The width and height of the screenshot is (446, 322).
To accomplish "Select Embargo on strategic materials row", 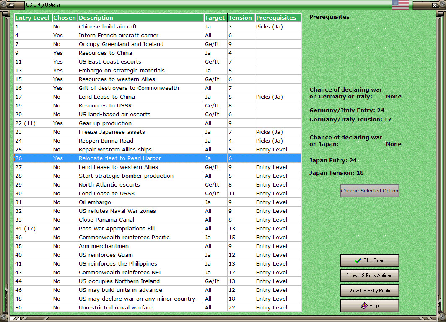I will 158,70.
